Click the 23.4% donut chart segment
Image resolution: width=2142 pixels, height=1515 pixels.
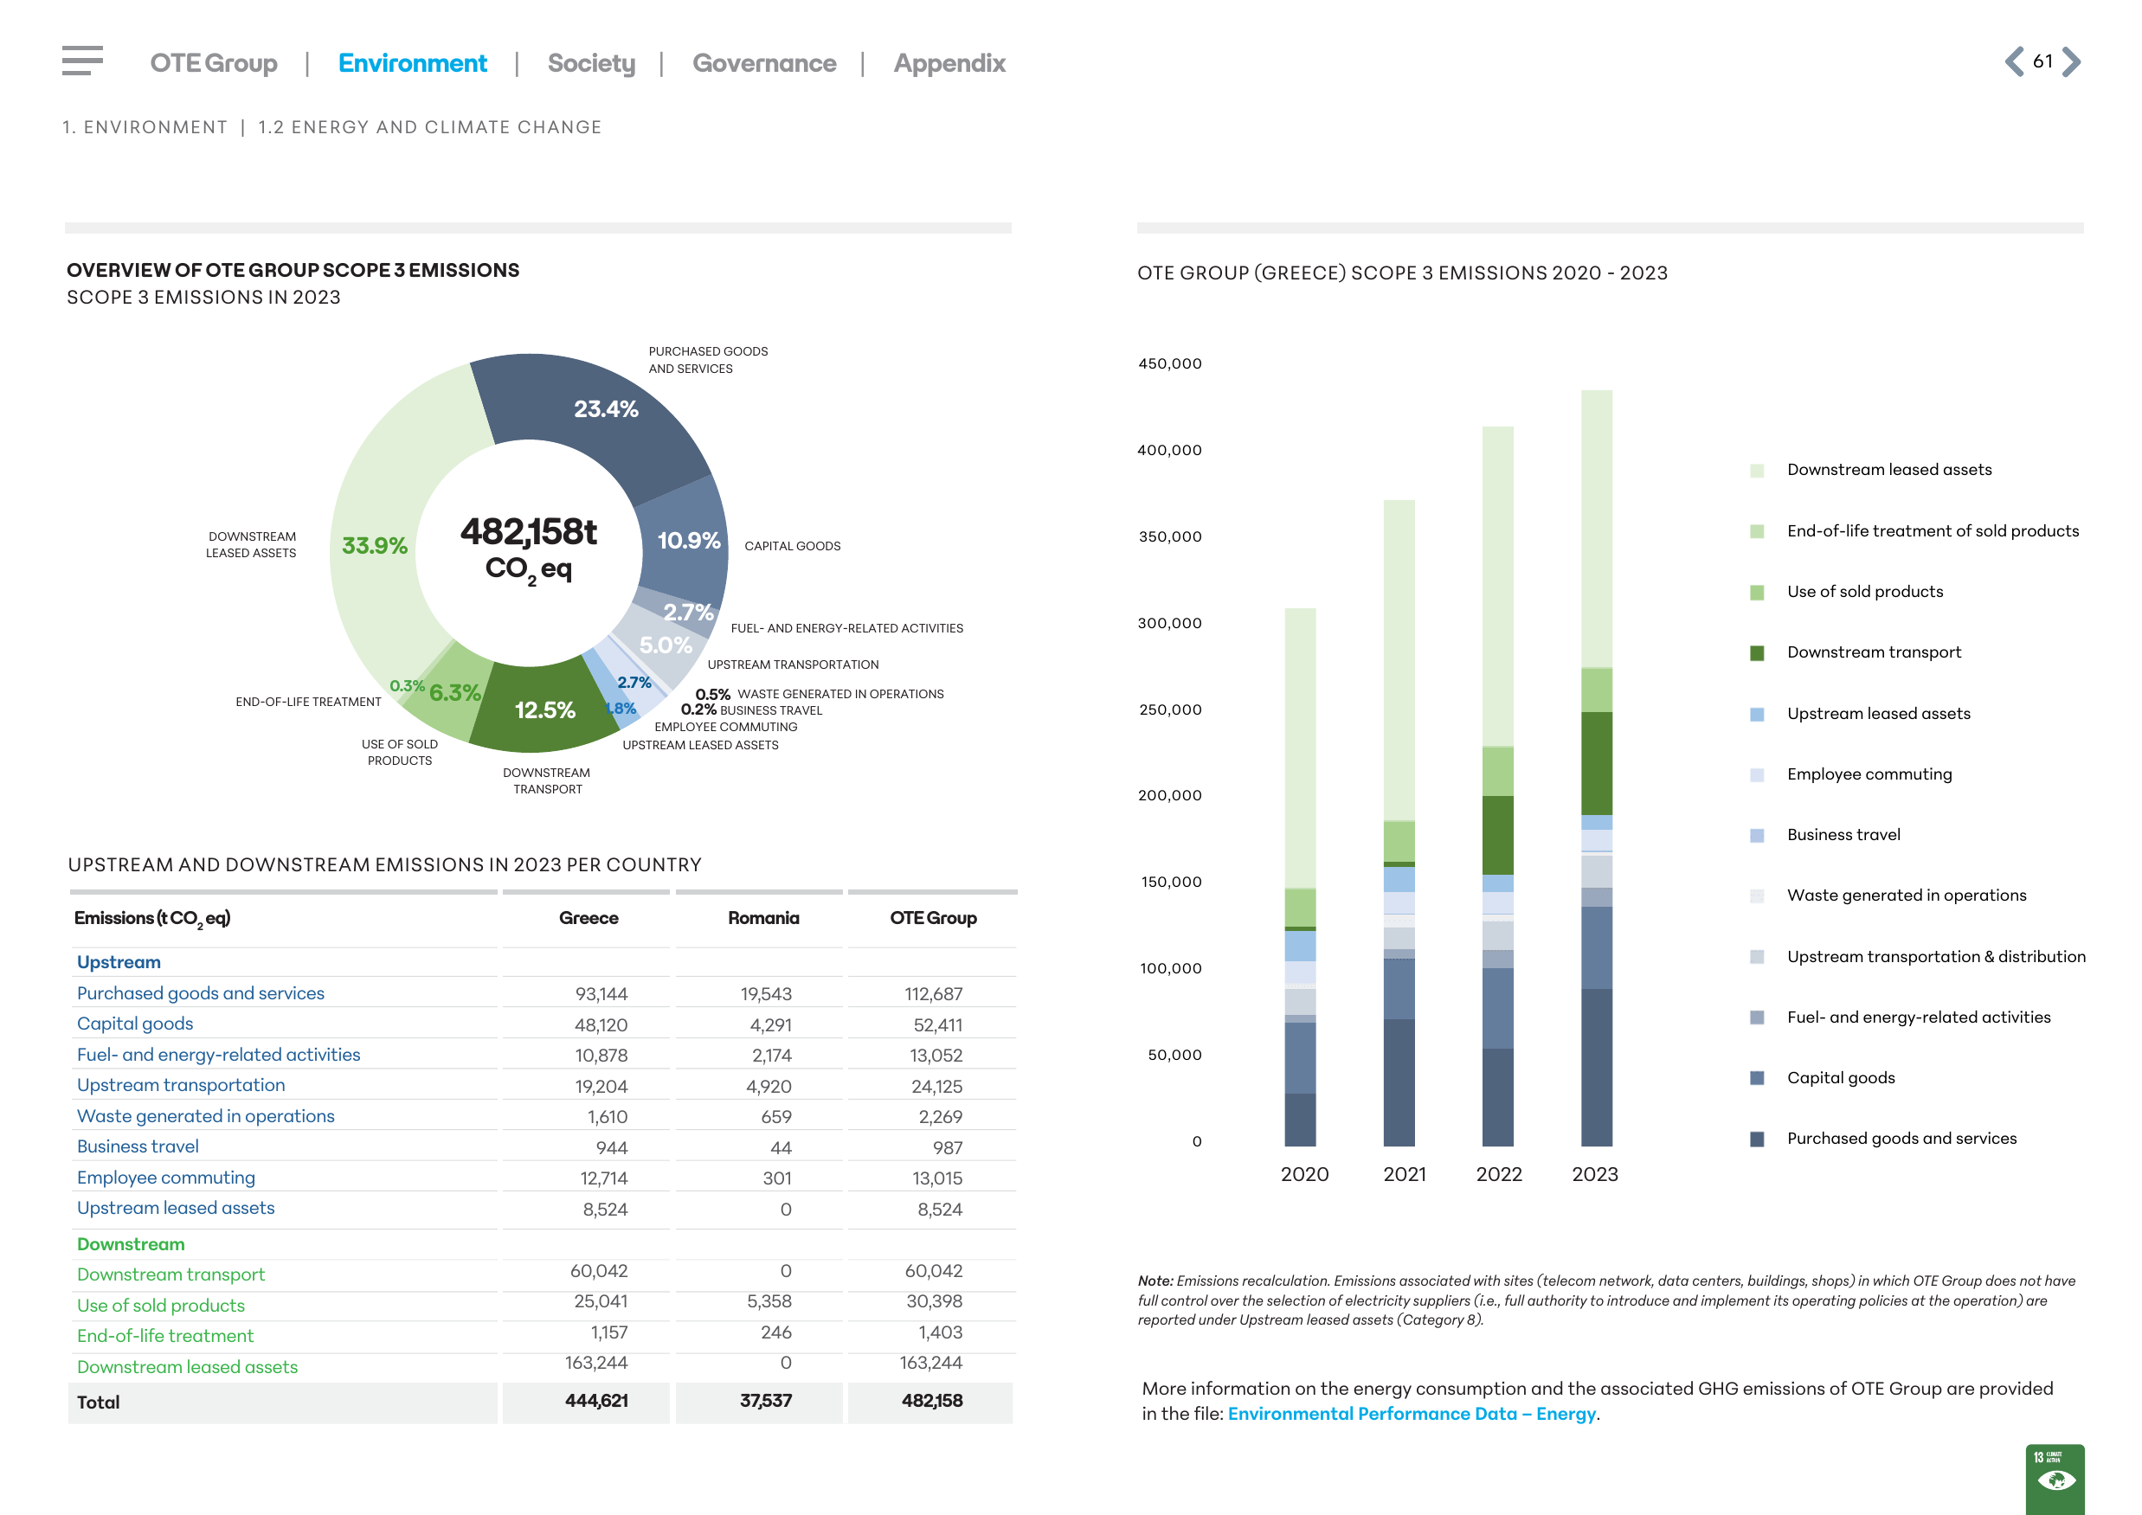(x=606, y=410)
